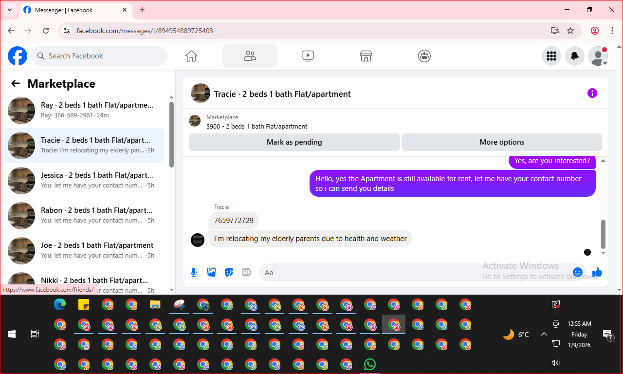Click the chat scroll-down arrow
The height and width of the screenshot is (374, 623).
(604, 253)
